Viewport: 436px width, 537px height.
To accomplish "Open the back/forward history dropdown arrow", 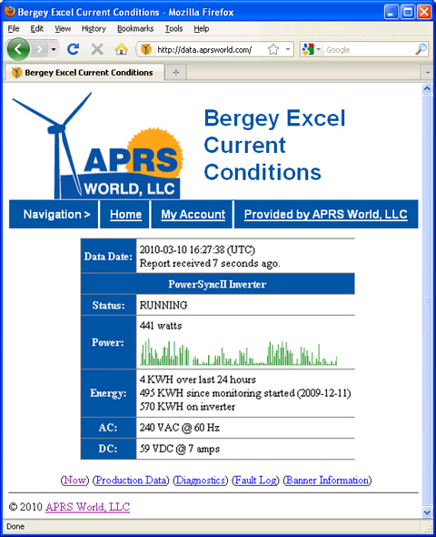I will [x=54, y=50].
